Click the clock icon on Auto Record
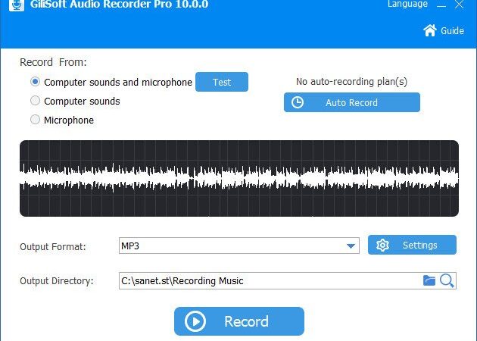The width and height of the screenshot is (477, 341). point(298,102)
